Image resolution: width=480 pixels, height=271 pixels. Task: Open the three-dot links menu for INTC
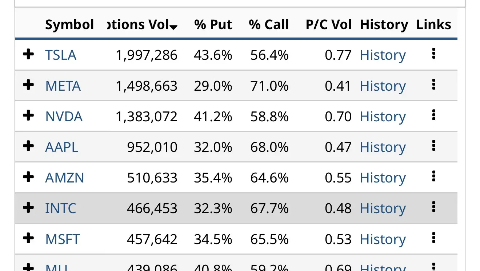[433, 207]
